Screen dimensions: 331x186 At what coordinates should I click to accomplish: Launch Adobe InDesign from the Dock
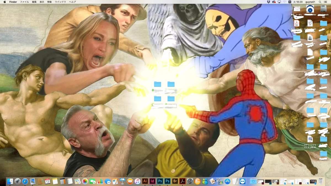[x=152, y=181]
